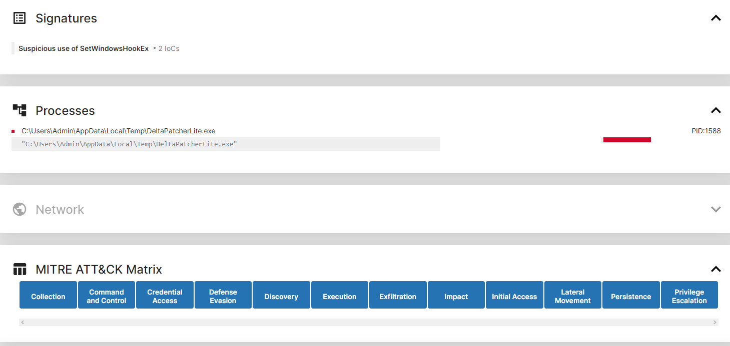The width and height of the screenshot is (730, 346).
Task: Click the DeltaPatcherLite.exe command line box
Action: coord(225,144)
